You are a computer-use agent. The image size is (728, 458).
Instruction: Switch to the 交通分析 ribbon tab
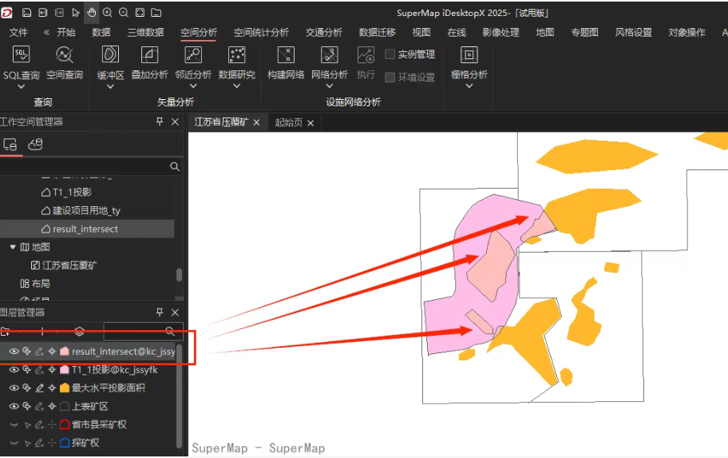click(x=323, y=32)
